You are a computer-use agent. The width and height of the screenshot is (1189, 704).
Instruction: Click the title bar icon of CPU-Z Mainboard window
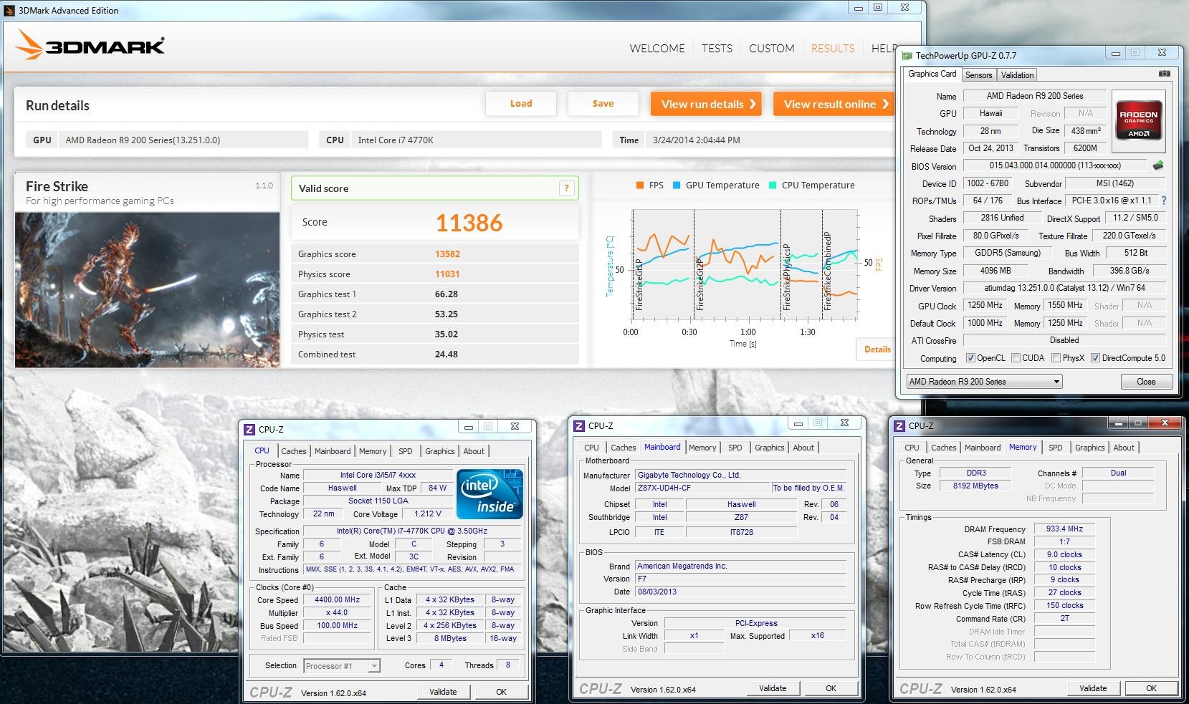(x=579, y=425)
